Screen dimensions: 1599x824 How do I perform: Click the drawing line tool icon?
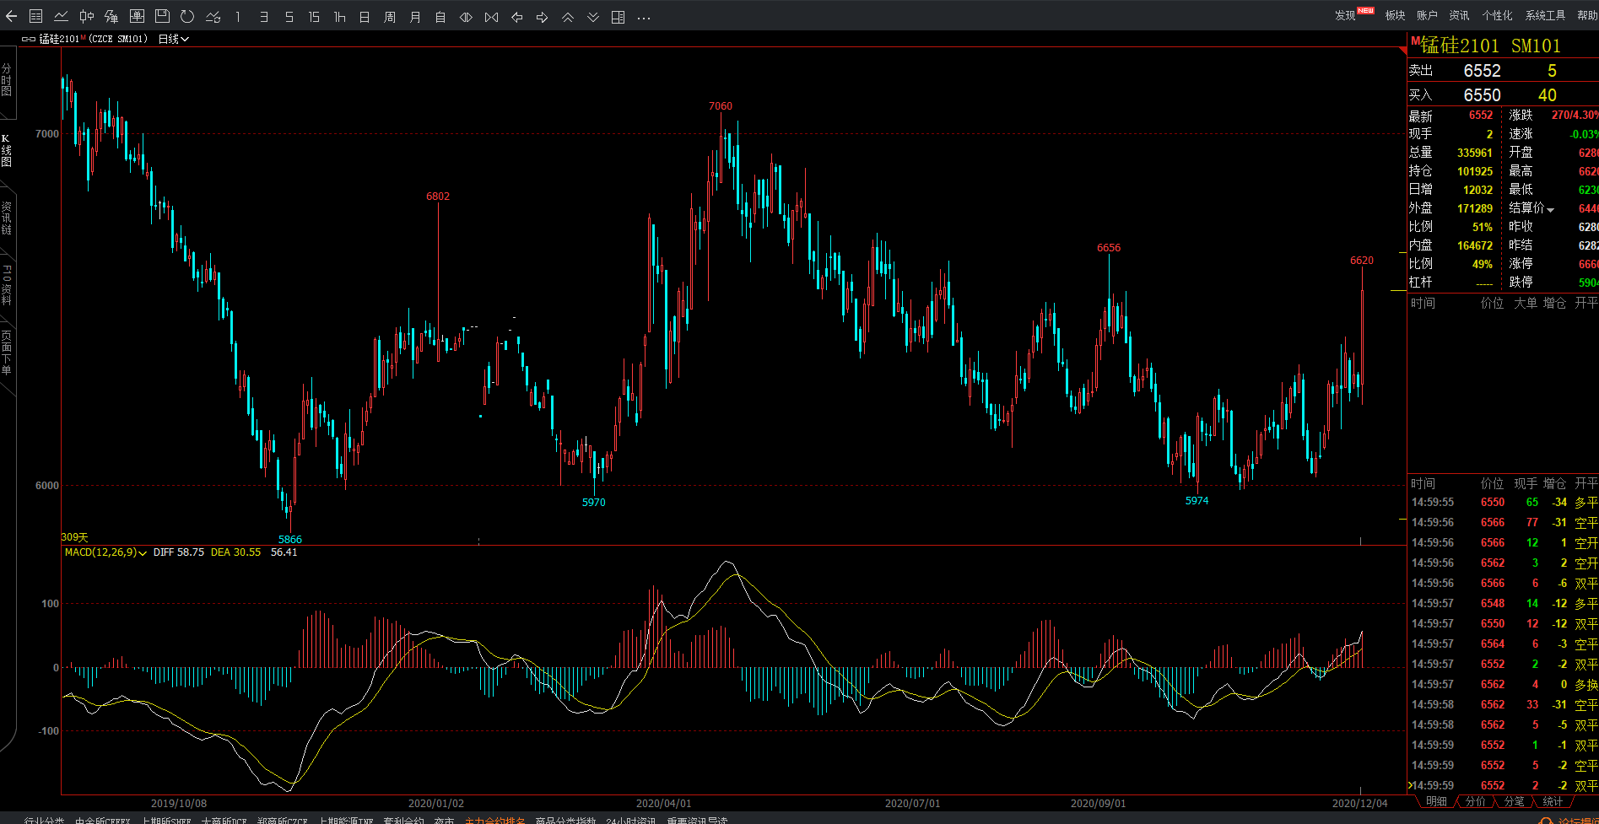213,16
